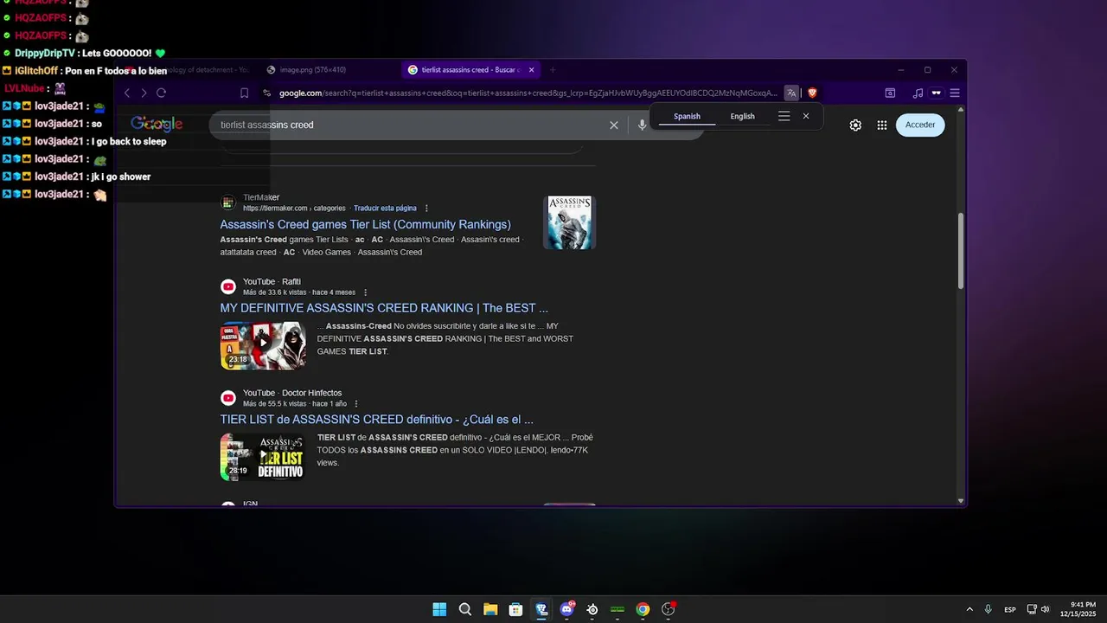Click the address bar URL field
The image size is (1107, 623).
point(528,93)
